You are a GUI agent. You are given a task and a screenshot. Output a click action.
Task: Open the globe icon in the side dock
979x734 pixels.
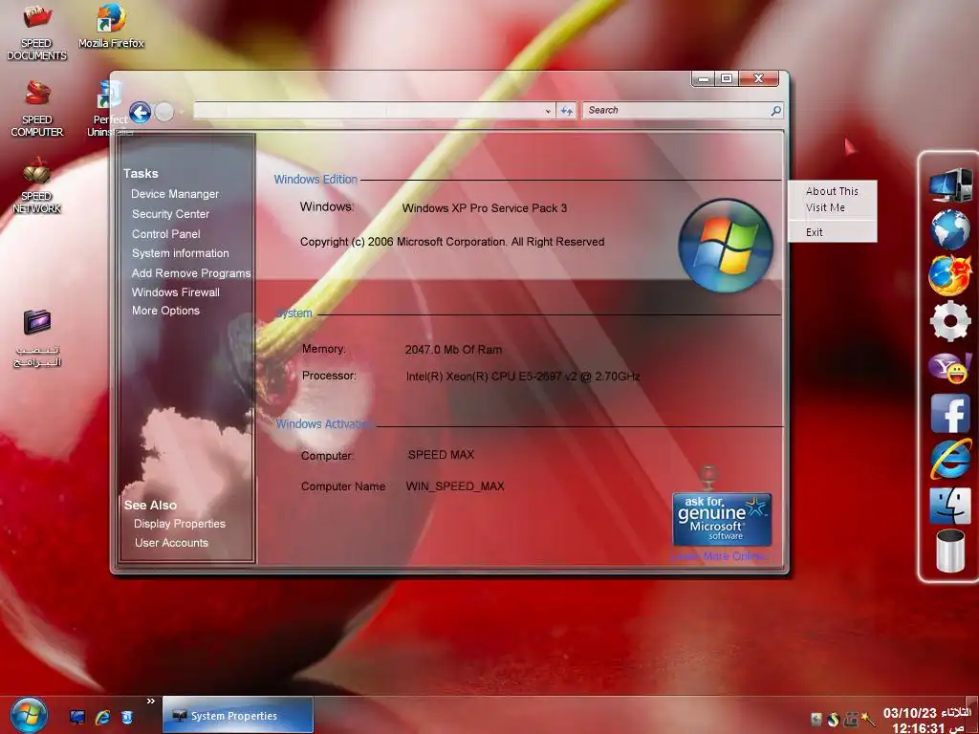coord(949,229)
